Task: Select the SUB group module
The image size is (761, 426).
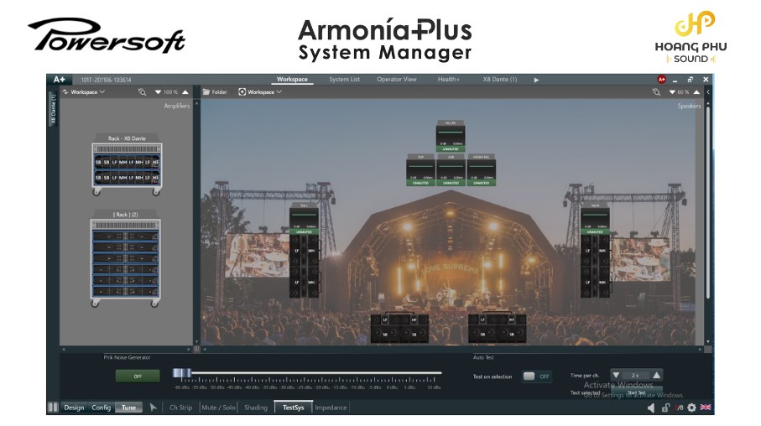Action: (x=451, y=170)
